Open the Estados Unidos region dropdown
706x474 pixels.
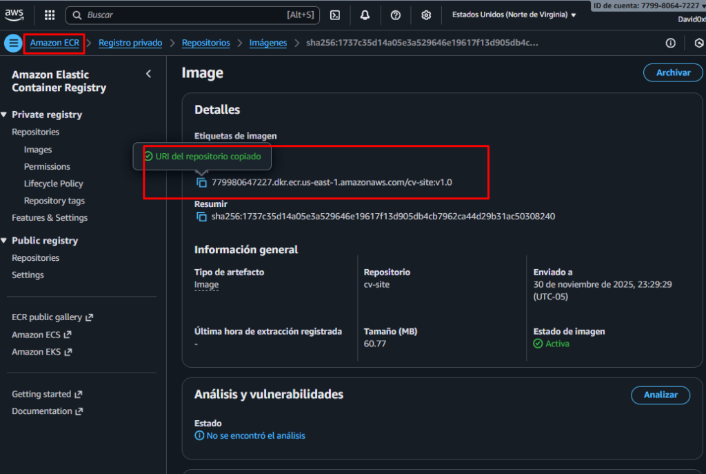pyautogui.click(x=514, y=14)
